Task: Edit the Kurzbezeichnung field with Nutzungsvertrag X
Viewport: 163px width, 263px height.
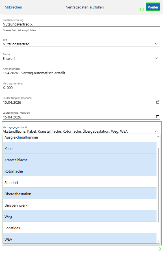Action: (x=81, y=24)
